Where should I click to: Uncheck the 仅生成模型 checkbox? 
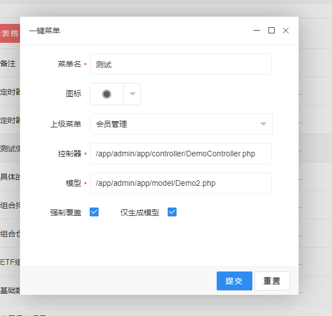[172, 212]
